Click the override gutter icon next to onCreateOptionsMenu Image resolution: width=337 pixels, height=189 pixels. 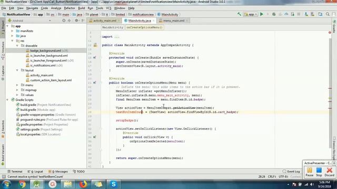(95, 83)
